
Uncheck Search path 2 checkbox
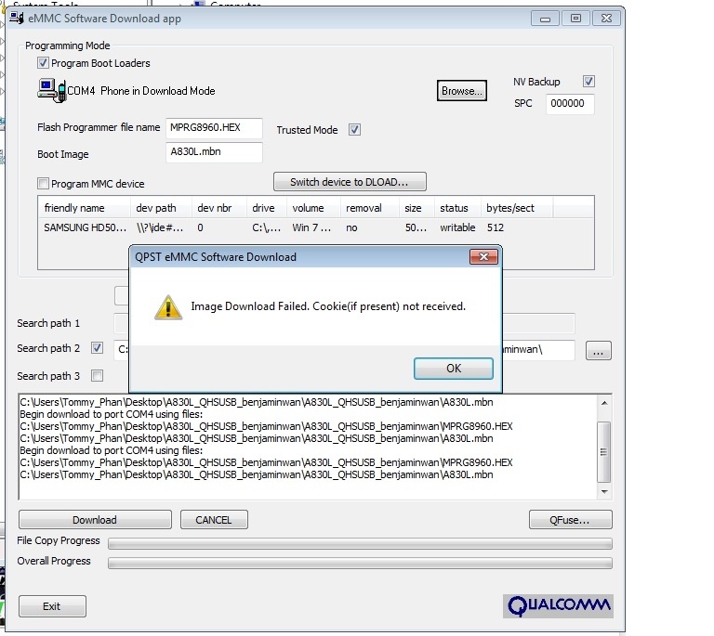[97, 348]
